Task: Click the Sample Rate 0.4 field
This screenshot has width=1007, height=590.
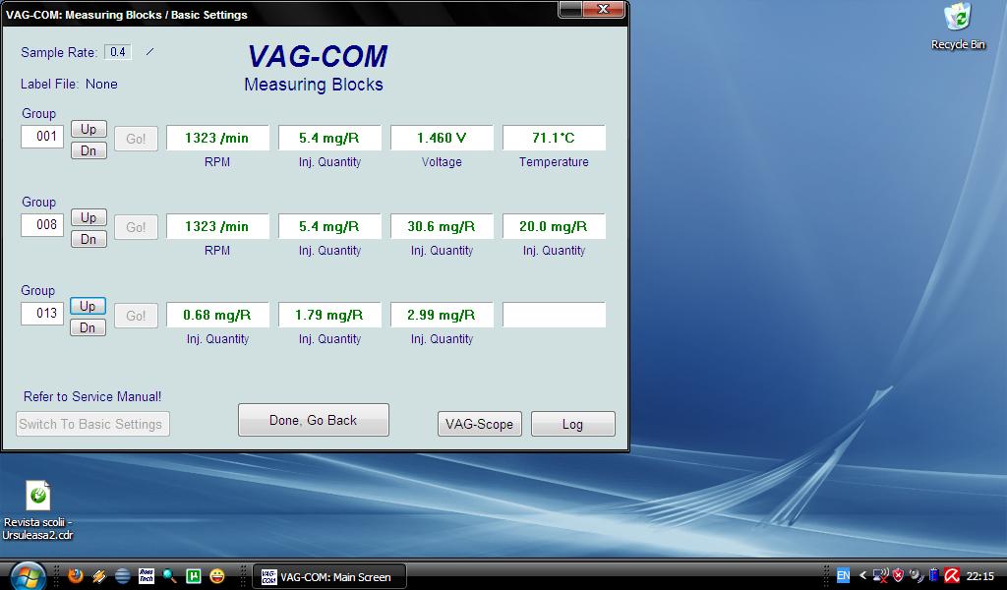Action: [118, 52]
